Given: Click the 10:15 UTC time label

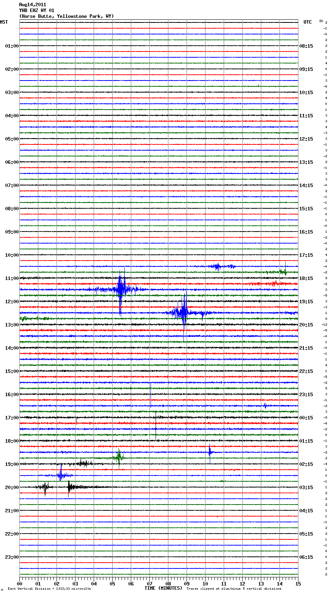Looking at the screenshot, I should [x=306, y=93].
